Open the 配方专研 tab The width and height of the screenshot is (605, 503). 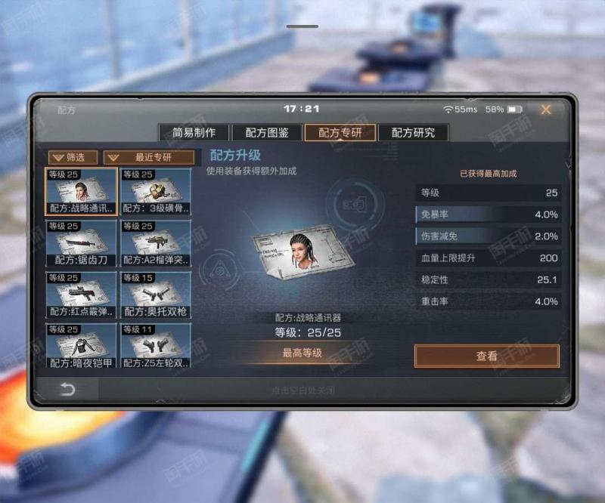pyautogui.click(x=340, y=133)
